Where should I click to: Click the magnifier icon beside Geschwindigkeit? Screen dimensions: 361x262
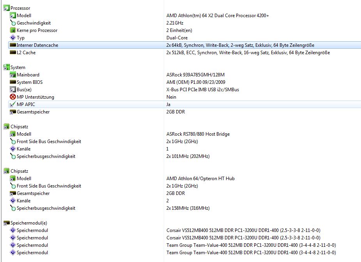(x=13, y=23)
